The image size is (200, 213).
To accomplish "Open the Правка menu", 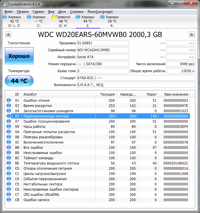I will 23,12.
